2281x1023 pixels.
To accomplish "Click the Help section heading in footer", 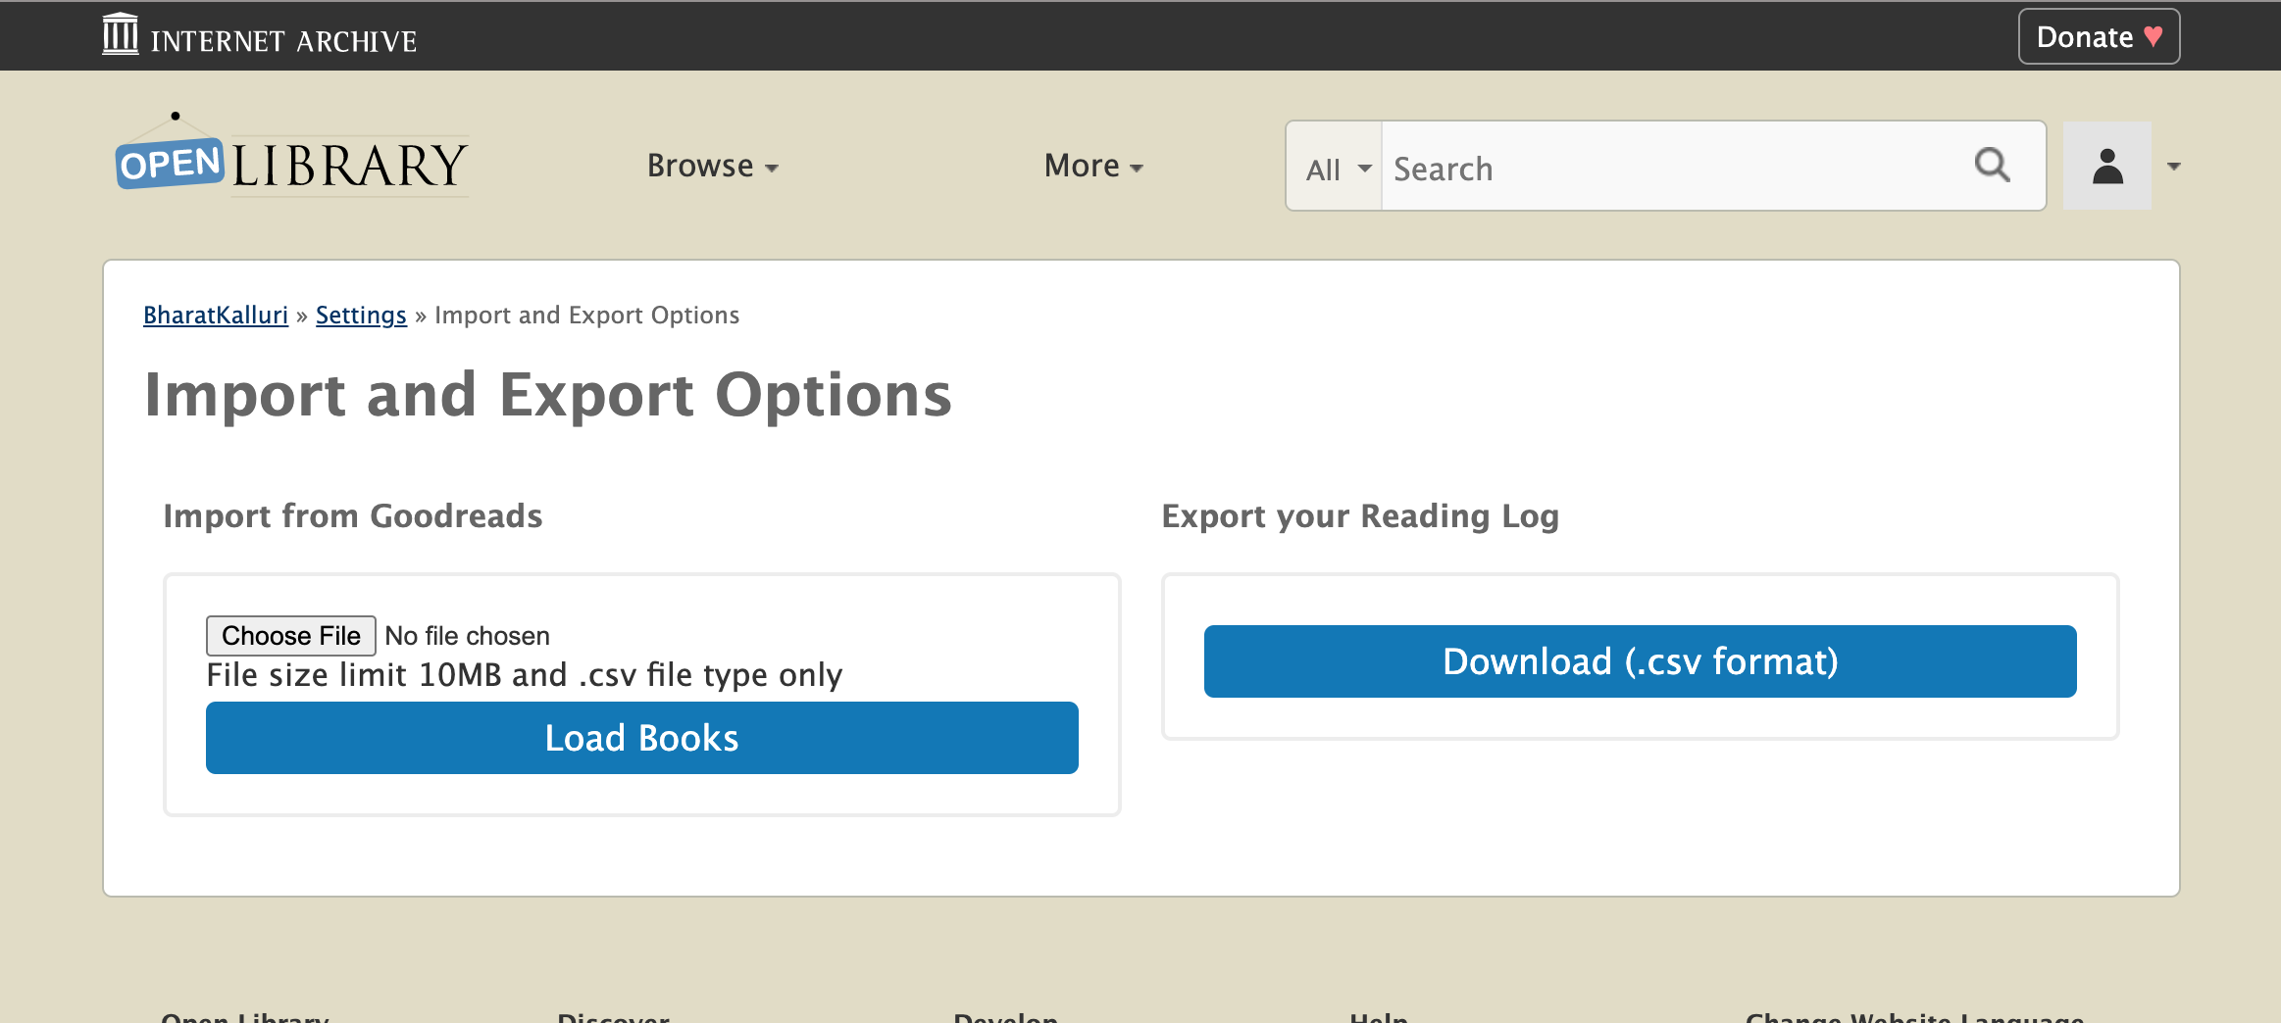I will click(x=1378, y=1017).
